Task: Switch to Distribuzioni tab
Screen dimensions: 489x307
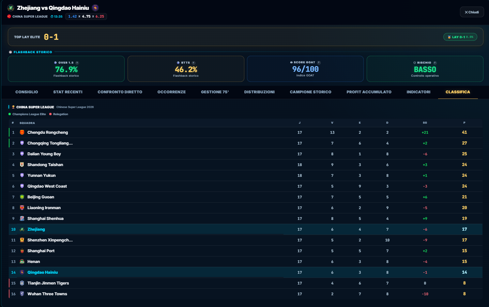Action: pos(259,92)
